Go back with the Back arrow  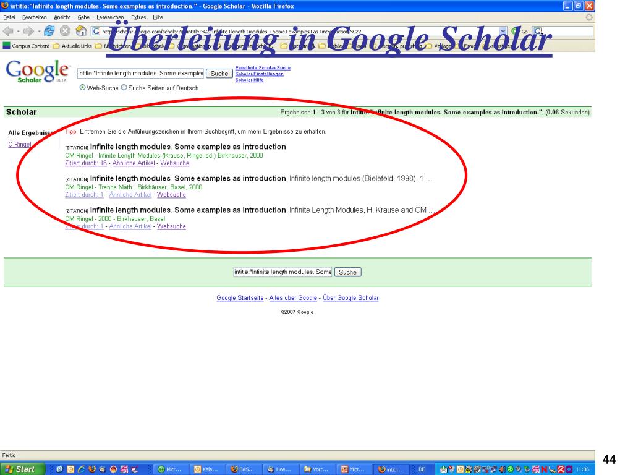(8, 31)
